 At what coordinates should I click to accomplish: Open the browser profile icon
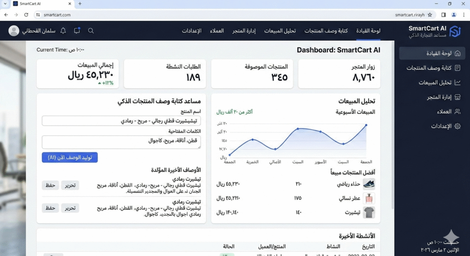click(454, 15)
